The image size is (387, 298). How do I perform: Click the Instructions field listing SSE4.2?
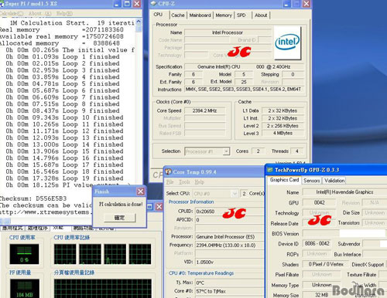point(244,90)
